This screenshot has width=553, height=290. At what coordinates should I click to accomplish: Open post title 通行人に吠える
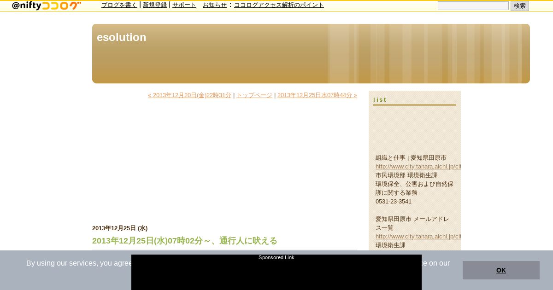pos(185,241)
